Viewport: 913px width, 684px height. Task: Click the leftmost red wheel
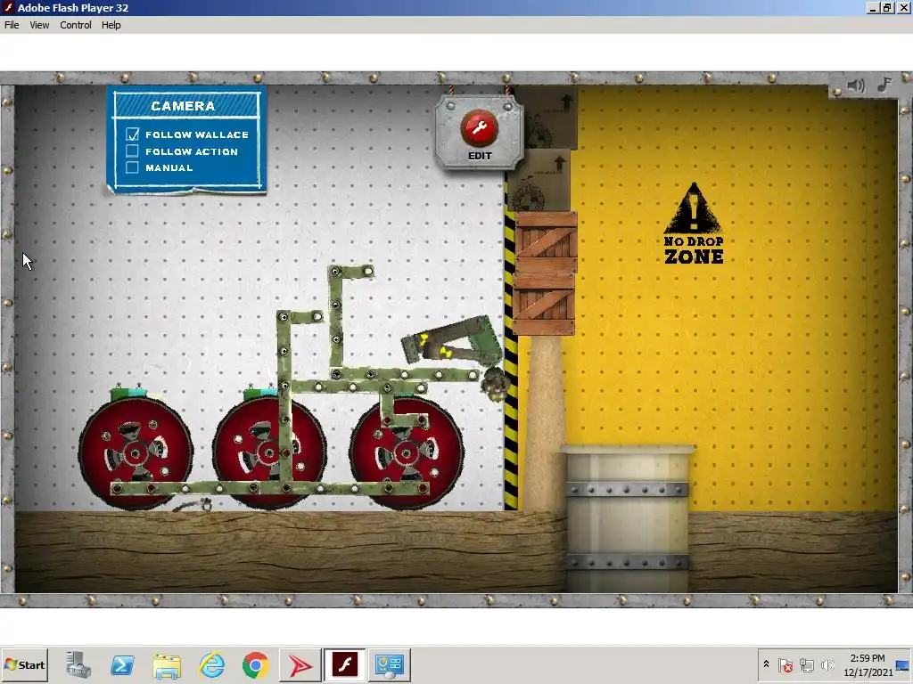coord(136,452)
